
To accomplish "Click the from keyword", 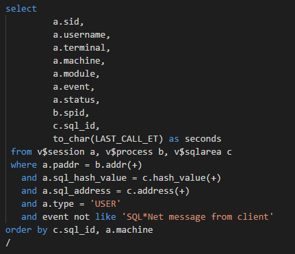I will pos(21,152).
